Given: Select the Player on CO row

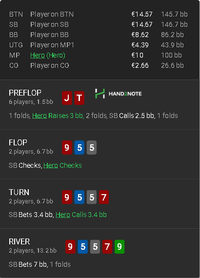Looking at the screenshot, I should pos(99,65).
